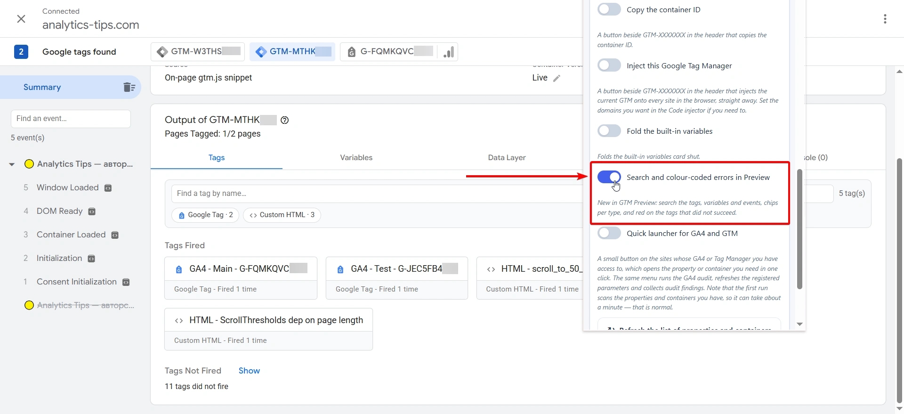Image resolution: width=904 pixels, height=414 pixels.
Task: Enable Quick launcher for GA4 and GTM
Action: point(609,233)
